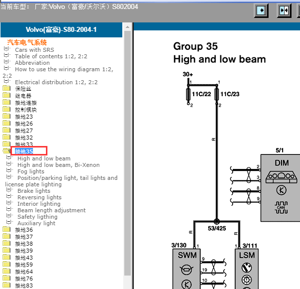
Task: Open the Beam length adjustment diagram
Action: click(51, 210)
